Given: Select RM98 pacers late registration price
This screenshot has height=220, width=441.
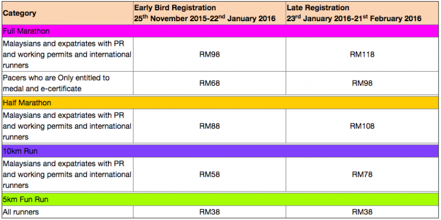Looking at the screenshot, I should [x=362, y=83].
